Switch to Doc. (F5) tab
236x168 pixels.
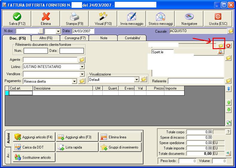[18, 38]
